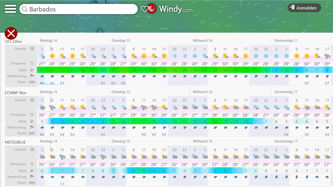Toggle the GFS temperature unit °C
Viewport: 333px width, 187px height.
tap(32, 64)
